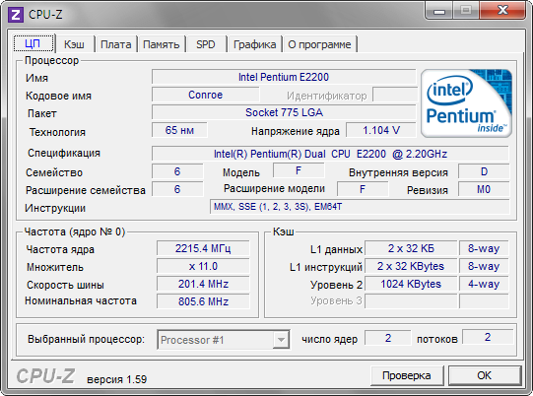Click the Модель value F
The width and height of the screenshot is (533, 396).
pyautogui.click(x=299, y=170)
